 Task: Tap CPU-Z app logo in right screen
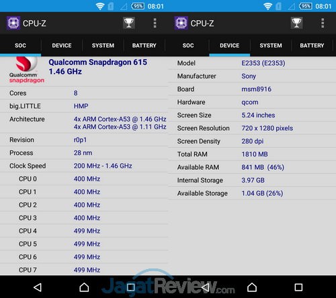[181, 23]
